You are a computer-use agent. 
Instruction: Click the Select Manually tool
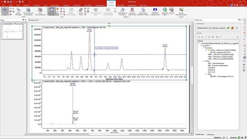pyautogui.click(x=18, y=11)
